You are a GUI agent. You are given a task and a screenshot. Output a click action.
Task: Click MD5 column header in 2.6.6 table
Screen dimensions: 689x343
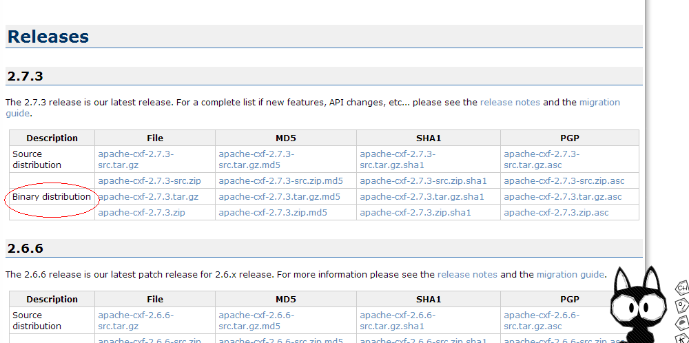pyautogui.click(x=286, y=299)
